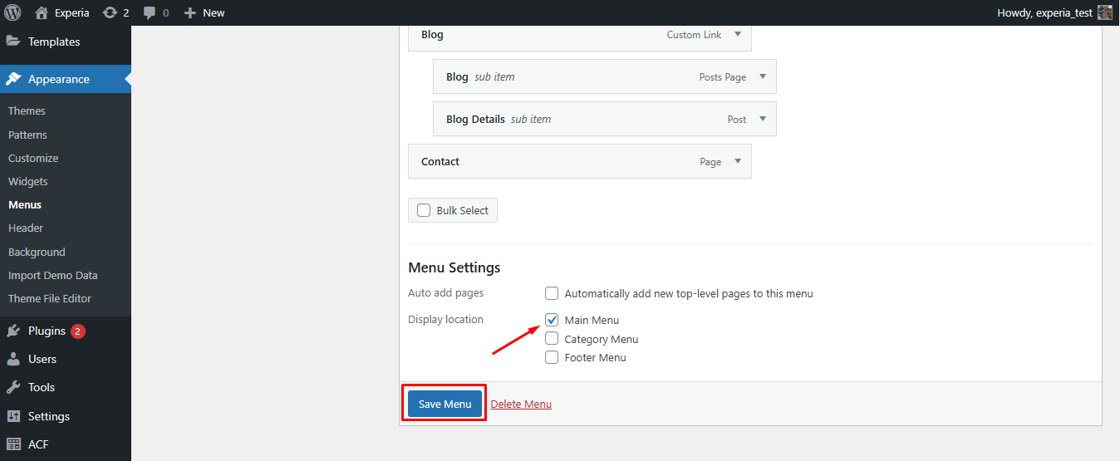Expand the Blog Details Post item arrow
The height and width of the screenshot is (461, 1120).
click(763, 119)
